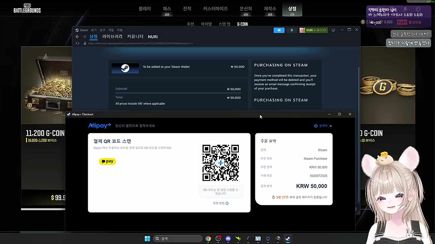Open the round icon with red badge on taskbar
Viewport: 435px width, 244px height.
pyautogui.click(x=218, y=239)
